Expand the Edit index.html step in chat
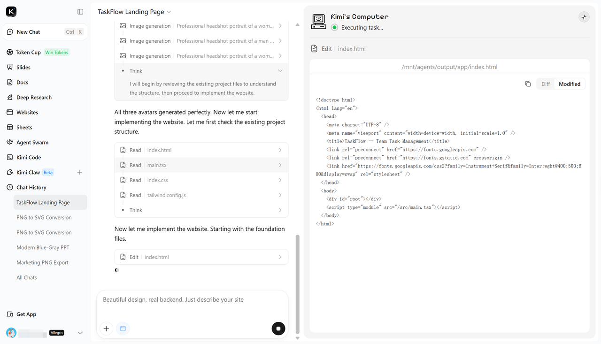The image size is (601, 344). pyautogui.click(x=201, y=257)
